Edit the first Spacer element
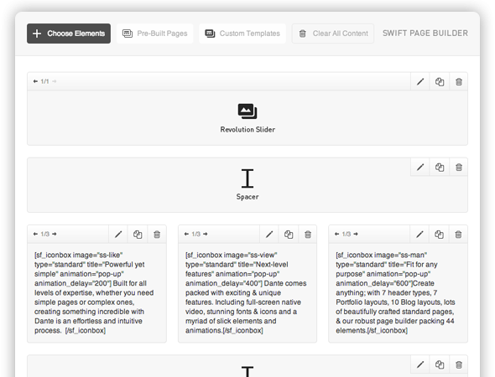The width and height of the screenshot is (495, 377). (x=420, y=167)
